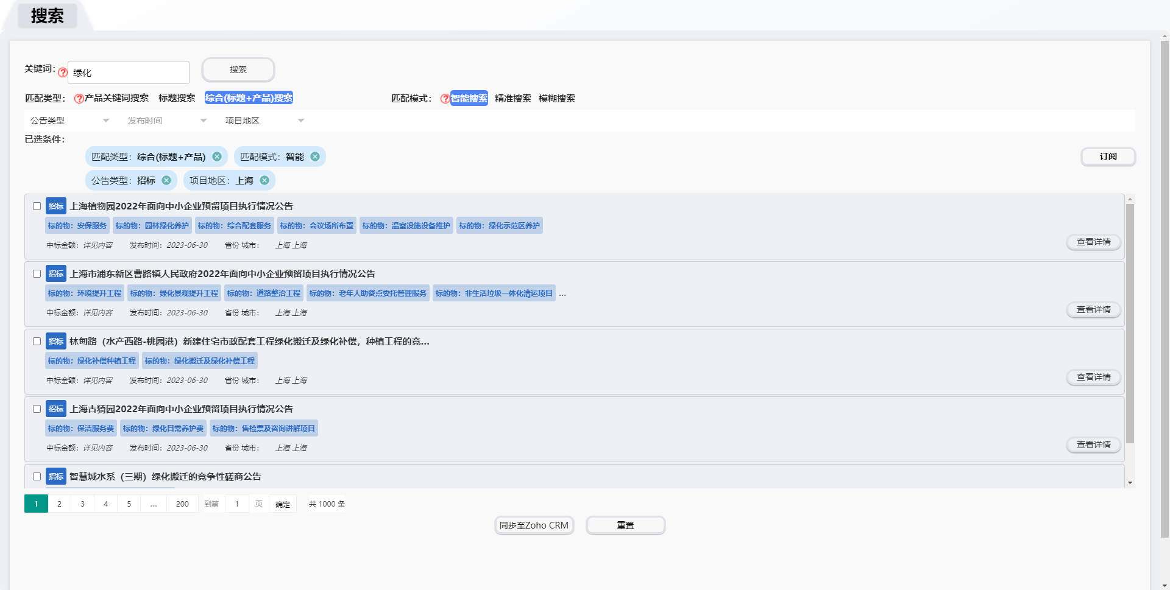Click the 关键词 search input field
Viewport: 1170px width, 590px height.
coord(129,72)
